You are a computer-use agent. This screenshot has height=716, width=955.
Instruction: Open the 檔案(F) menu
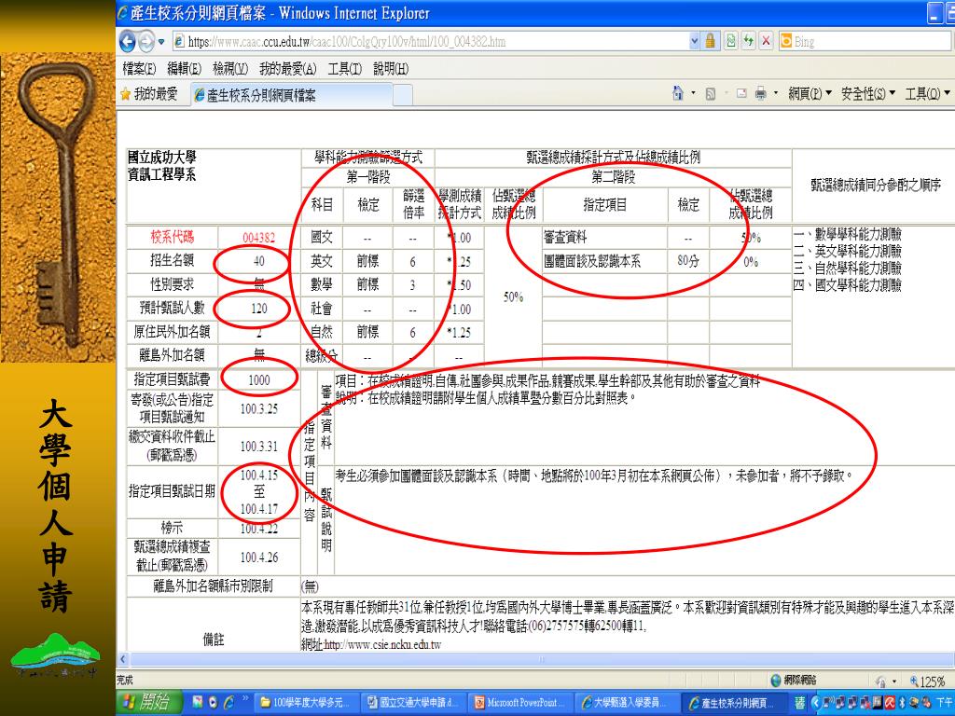140,69
